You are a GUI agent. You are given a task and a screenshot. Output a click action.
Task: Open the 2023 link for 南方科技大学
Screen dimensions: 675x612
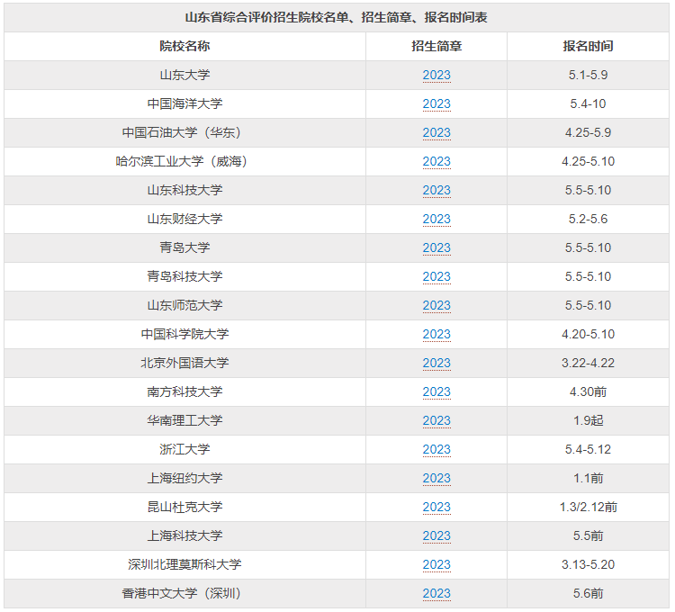coord(436,392)
